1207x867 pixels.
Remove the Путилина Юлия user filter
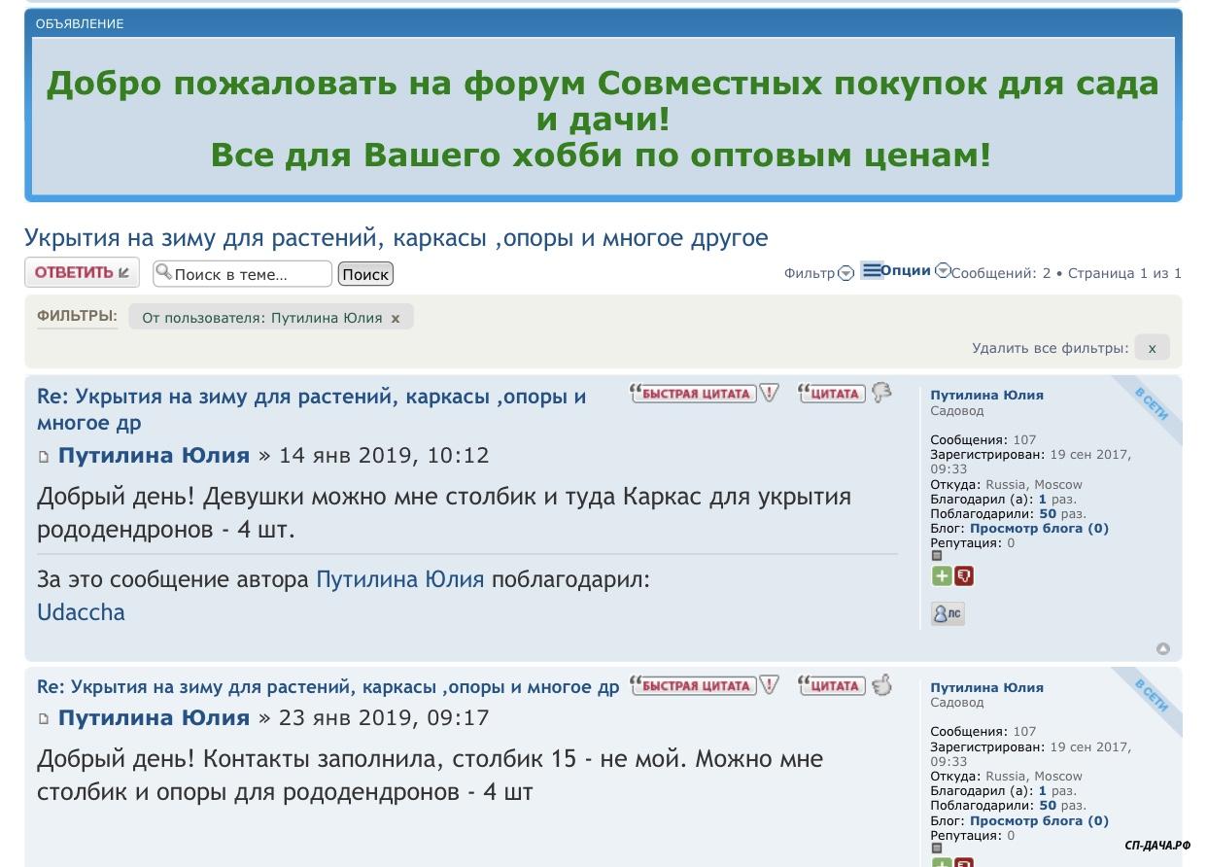(396, 318)
